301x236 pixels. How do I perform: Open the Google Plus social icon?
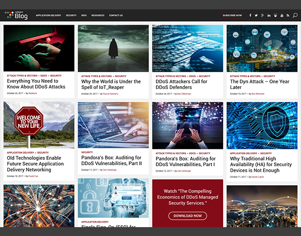point(263,15)
